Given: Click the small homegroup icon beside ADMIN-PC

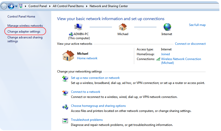Looking at the screenshot, I should tap(71, 34).
